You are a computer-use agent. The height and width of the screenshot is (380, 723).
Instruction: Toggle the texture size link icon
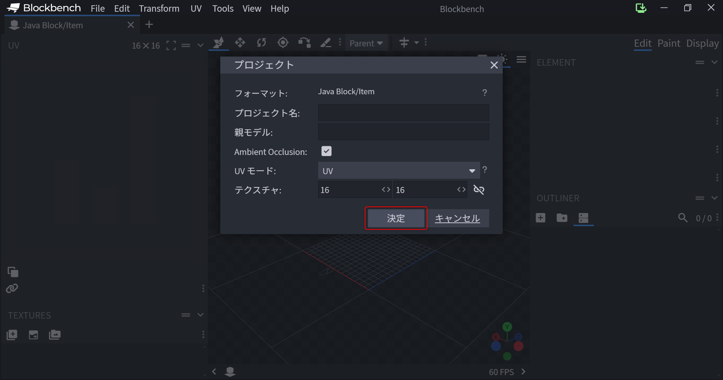pos(479,190)
